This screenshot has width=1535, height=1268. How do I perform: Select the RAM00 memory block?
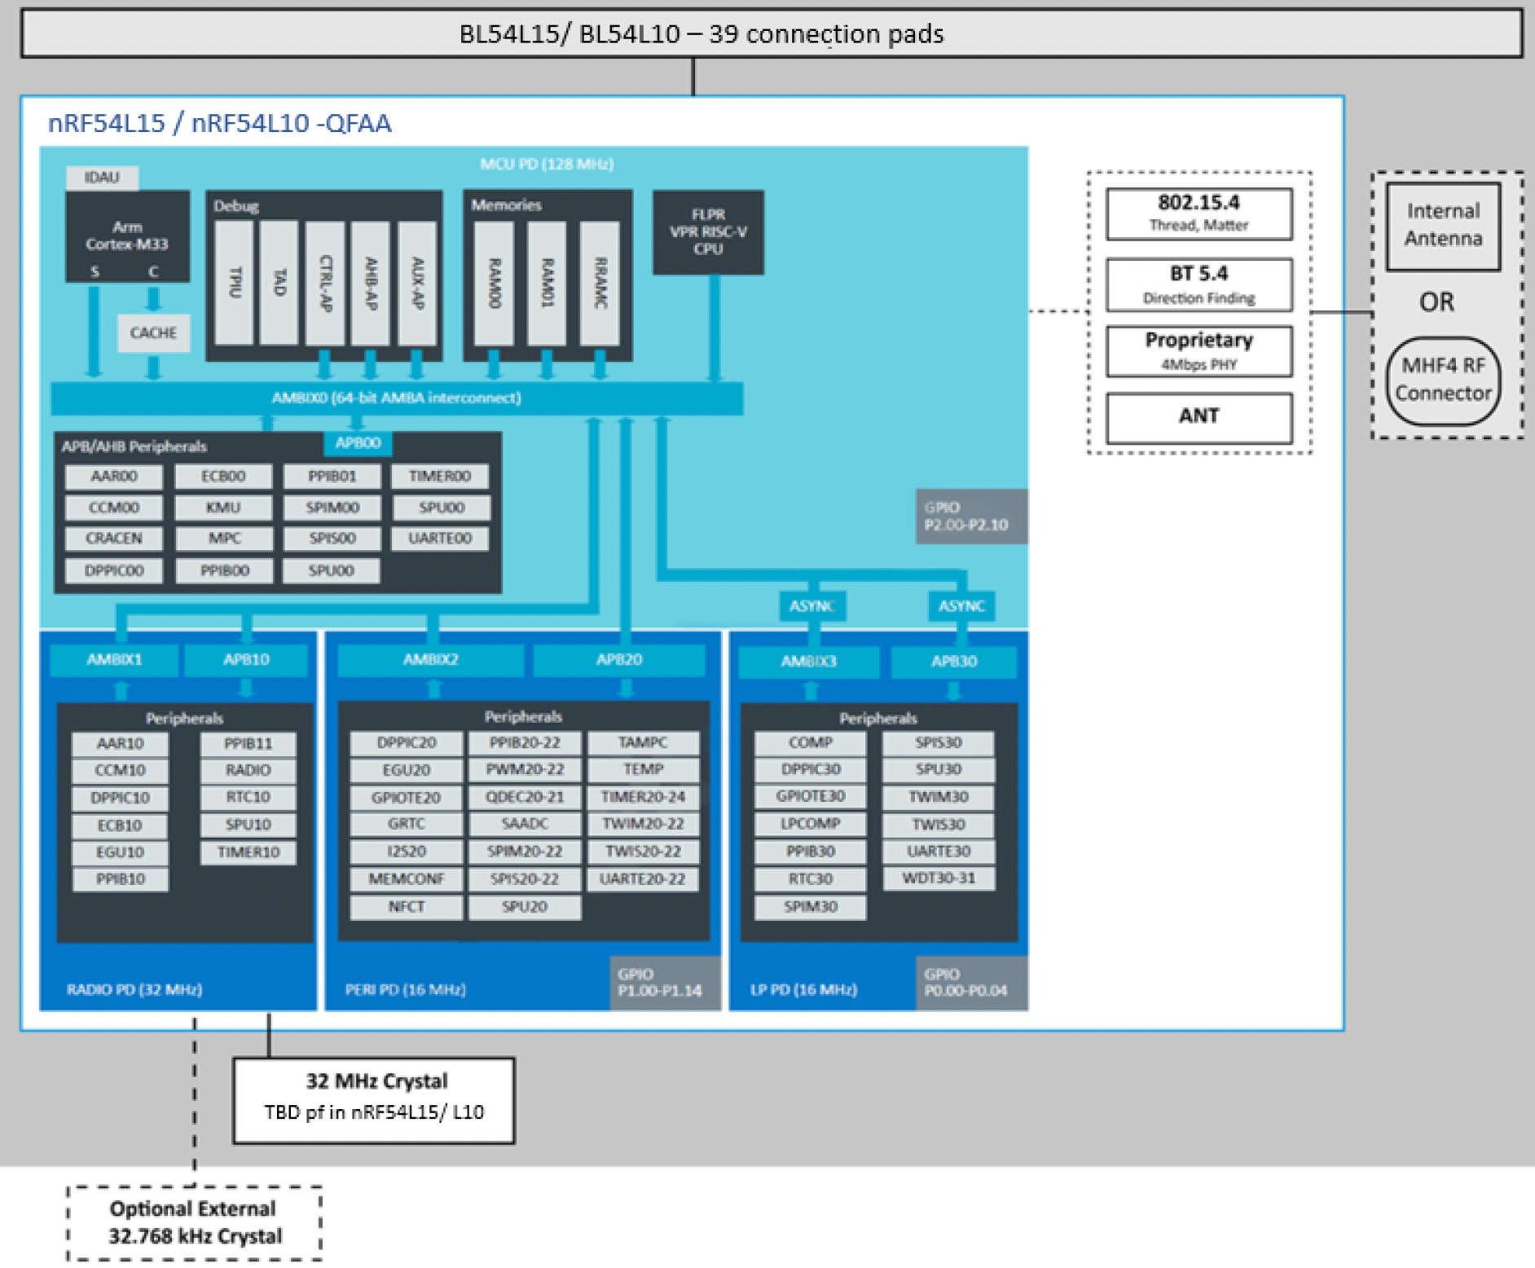[494, 282]
